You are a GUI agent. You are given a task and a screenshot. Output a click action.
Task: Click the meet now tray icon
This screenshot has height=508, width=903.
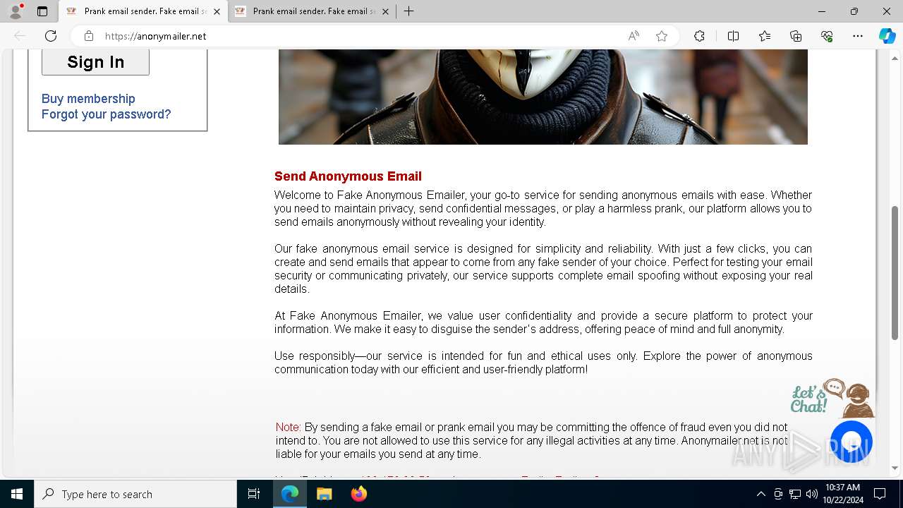(777, 494)
